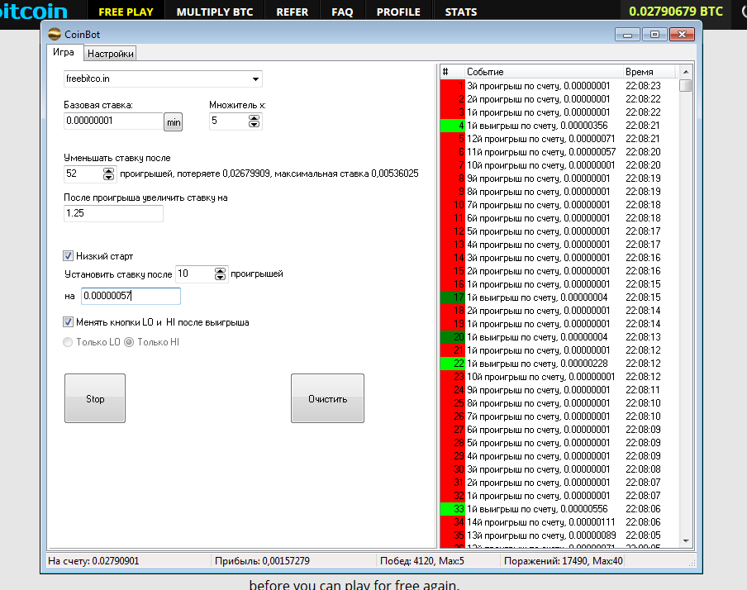
Task: Click the 0.02790679 BTC balance in the site header
Action: 676,11
